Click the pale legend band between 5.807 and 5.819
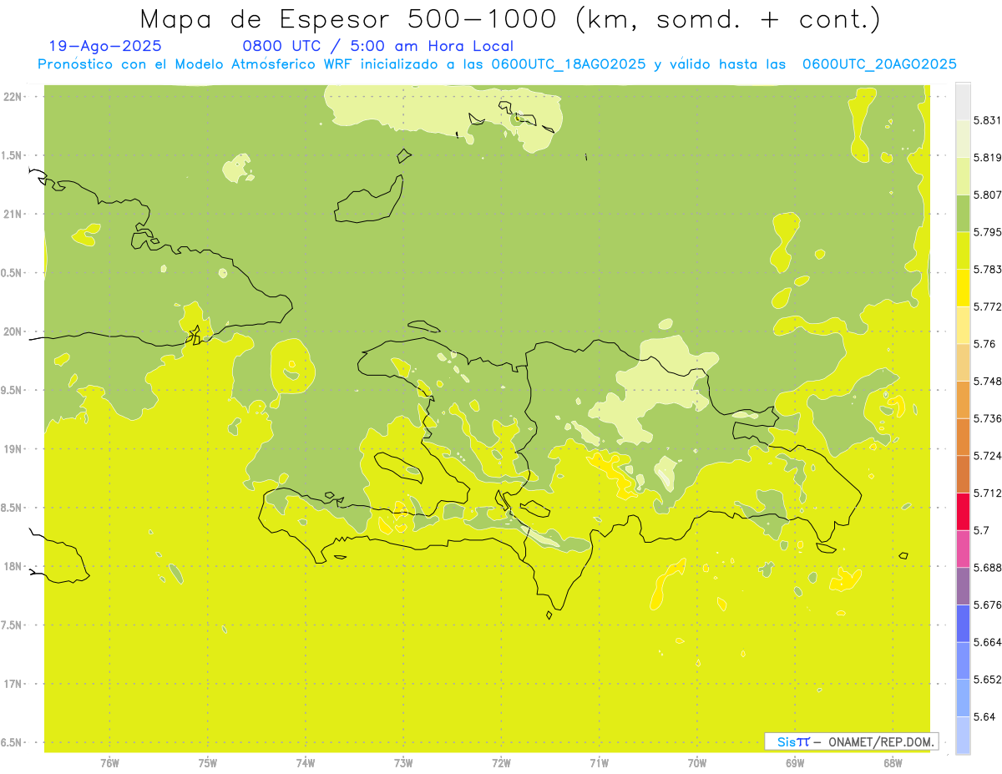This screenshot has width=1002, height=774. click(963, 176)
